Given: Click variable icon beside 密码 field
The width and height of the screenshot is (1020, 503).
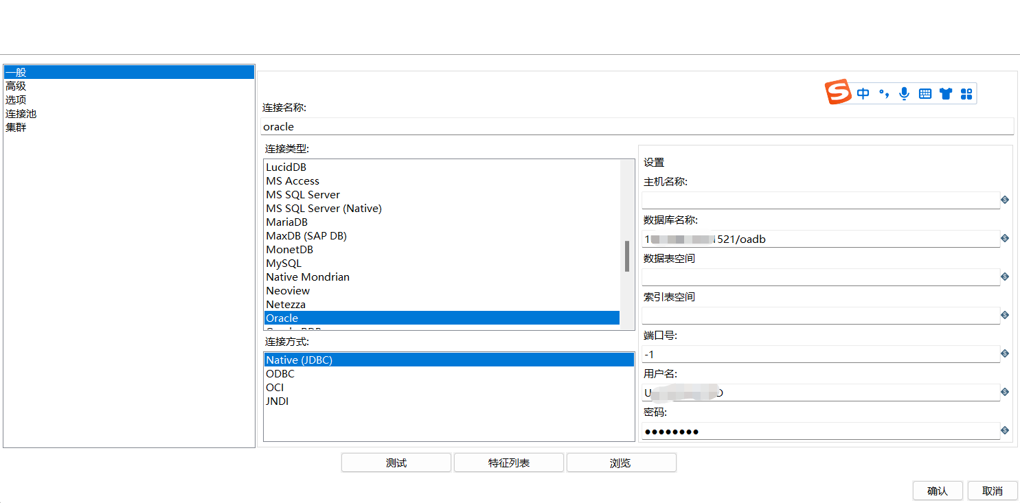Looking at the screenshot, I should click(1005, 430).
